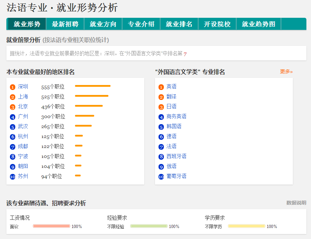
Task: Click the rank 10 badge beside 苏州
Action: [12, 177]
